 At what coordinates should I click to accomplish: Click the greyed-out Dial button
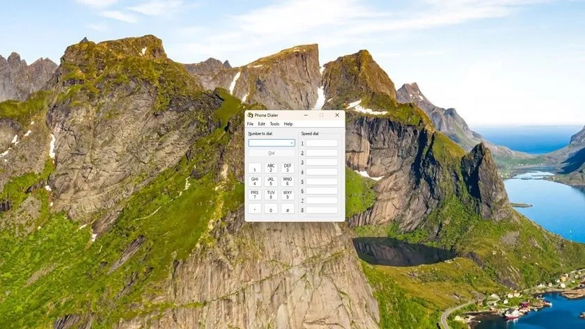[271, 153]
